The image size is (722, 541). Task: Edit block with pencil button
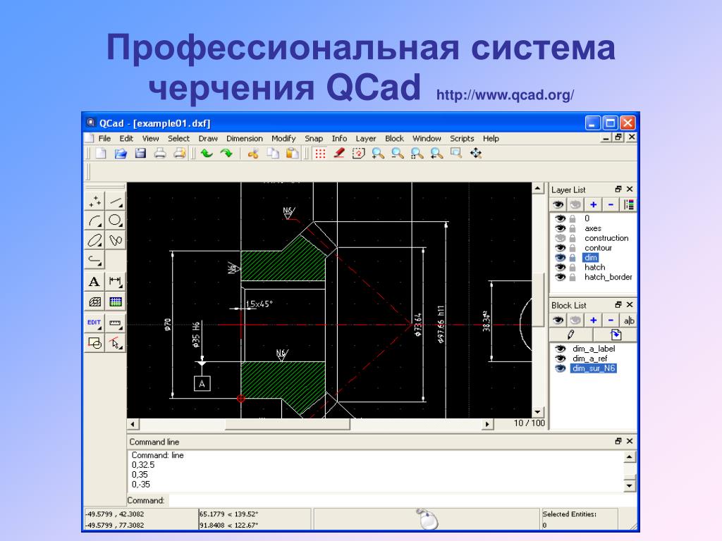pos(571,335)
